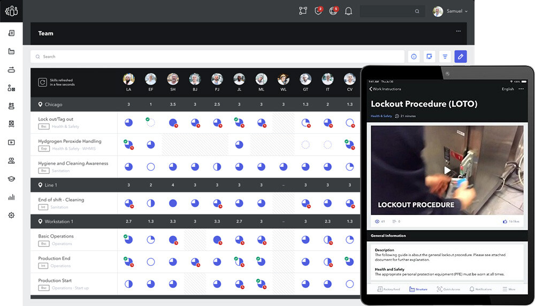Open the graduation cap training sidebar icon

pos(11,179)
